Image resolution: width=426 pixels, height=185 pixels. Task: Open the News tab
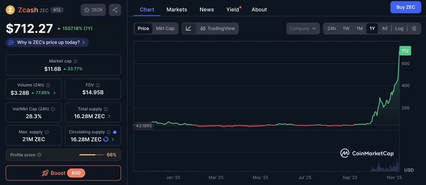click(207, 10)
